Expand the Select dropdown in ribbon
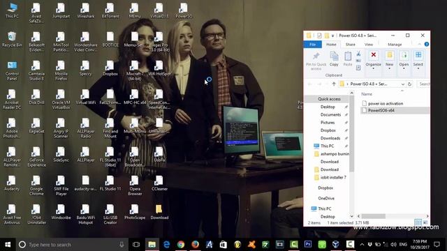This screenshot has height=251, width=447. (x=418, y=68)
